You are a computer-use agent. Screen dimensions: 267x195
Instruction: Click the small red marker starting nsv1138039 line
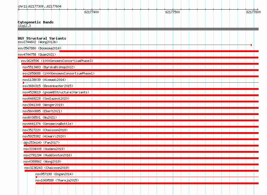pyautogui.click(x=23, y=83)
